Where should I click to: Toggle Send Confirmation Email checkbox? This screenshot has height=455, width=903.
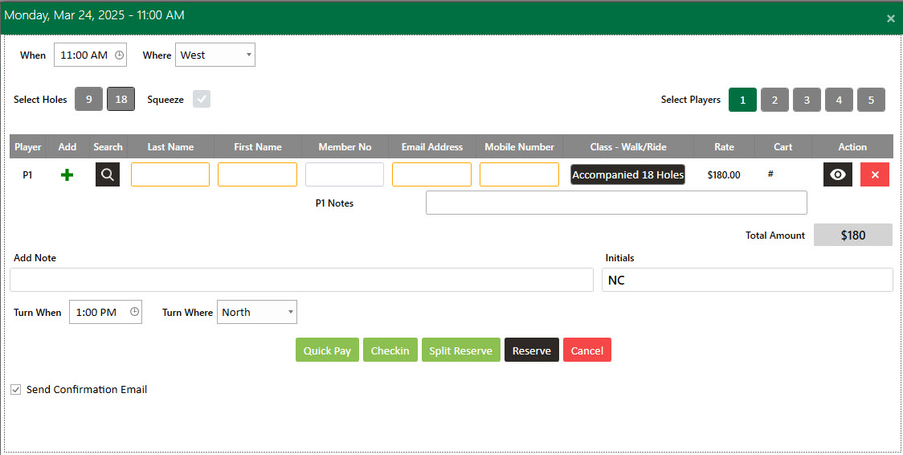16,390
